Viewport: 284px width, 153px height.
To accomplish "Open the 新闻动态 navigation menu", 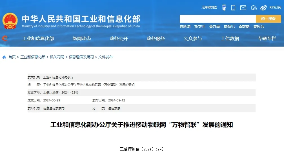I will (x=82, y=39).
